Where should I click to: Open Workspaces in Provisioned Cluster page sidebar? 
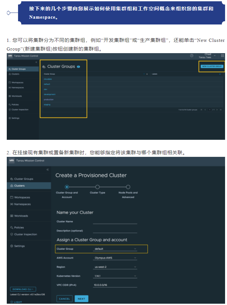pyautogui.click(x=20, y=197)
